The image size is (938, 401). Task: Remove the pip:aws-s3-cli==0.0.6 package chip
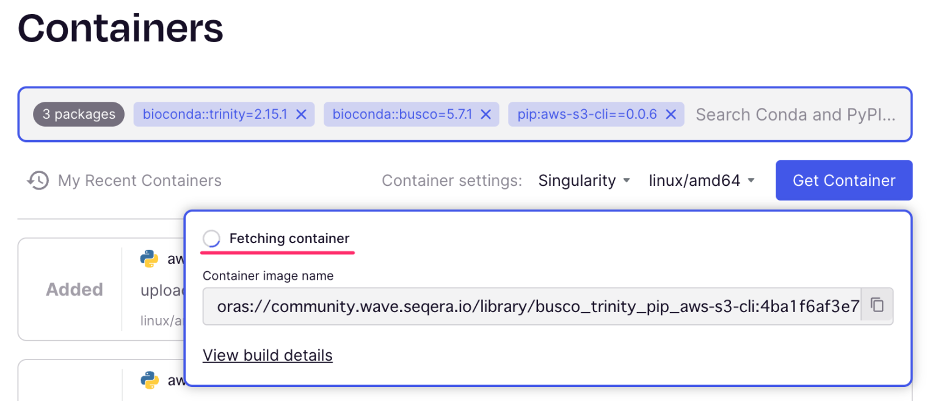(670, 114)
